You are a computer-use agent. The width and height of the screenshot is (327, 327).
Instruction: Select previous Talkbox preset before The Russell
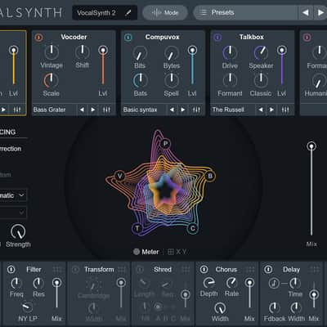pyautogui.click(x=261, y=110)
